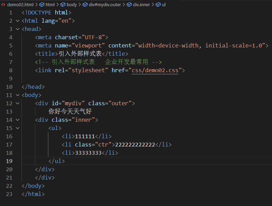Click the "width=device-width, initial-scale=1.0" content value
The image size is (272, 206).
coord(200,46)
